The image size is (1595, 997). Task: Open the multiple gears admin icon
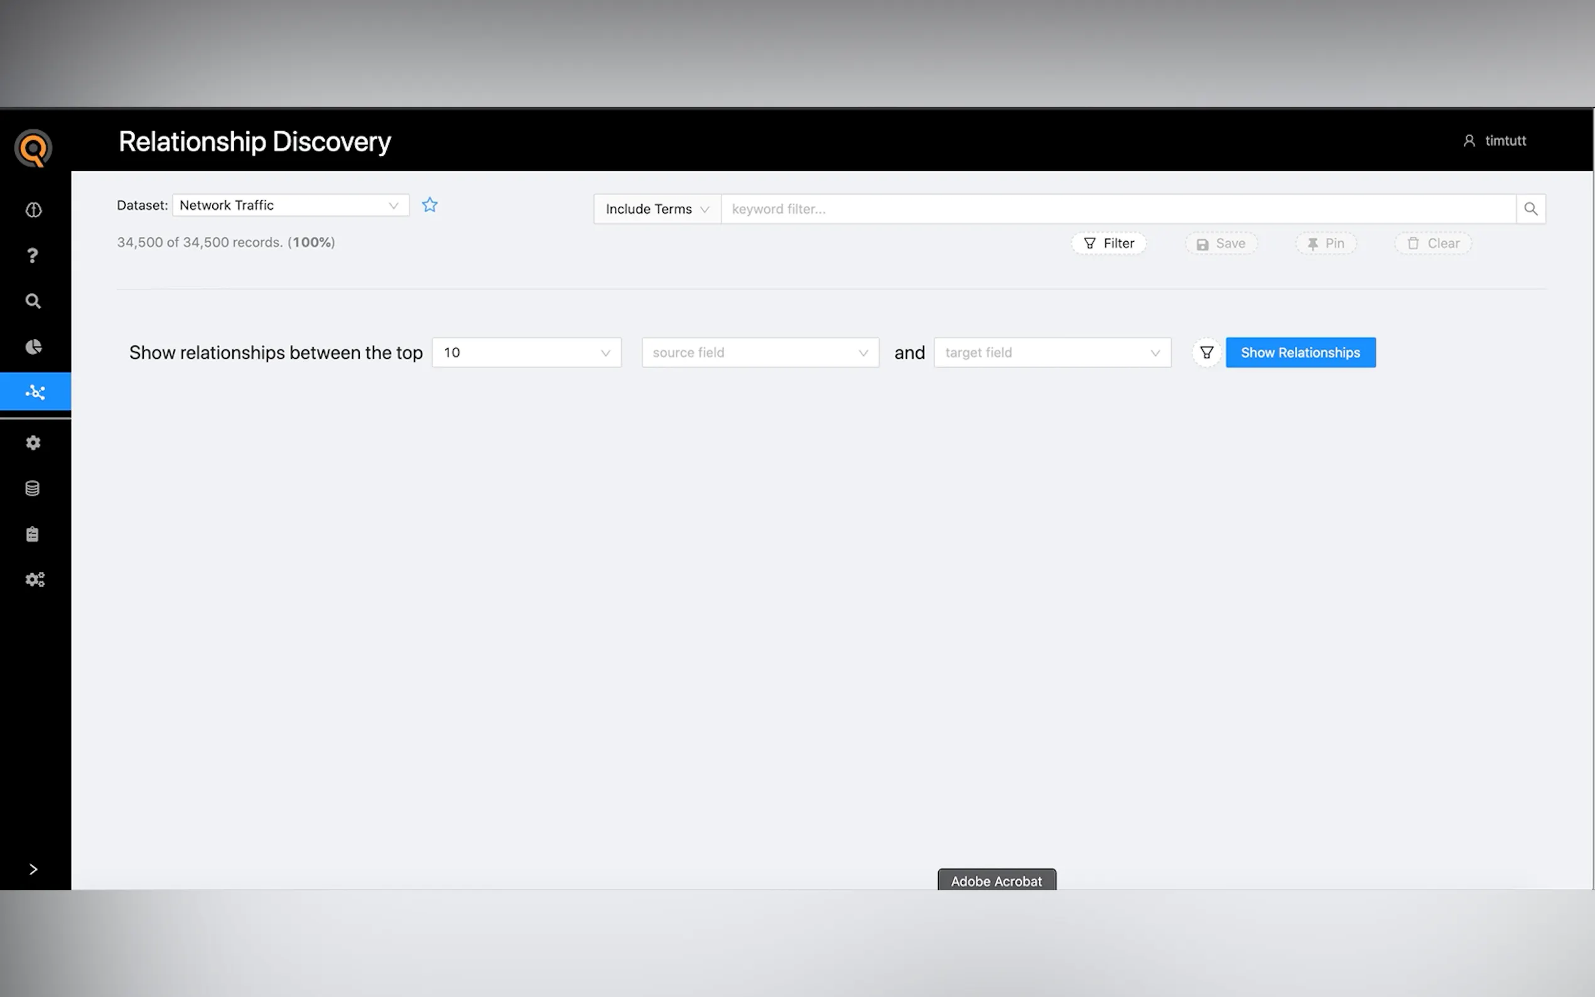click(35, 579)
